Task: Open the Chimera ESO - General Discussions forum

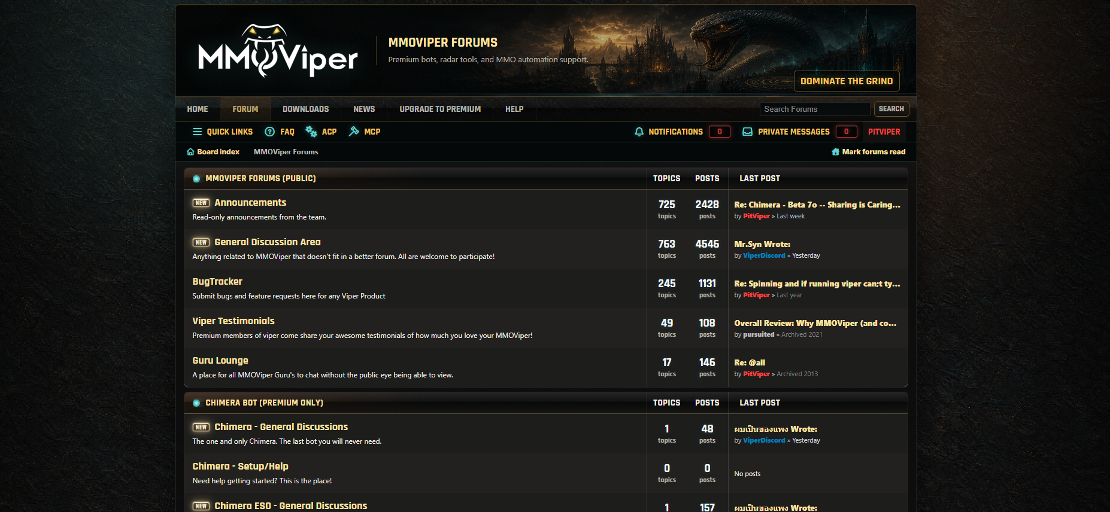Action: [x=291, y=506]
